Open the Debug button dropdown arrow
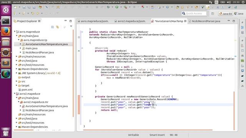Viewport: 246px width, 138px height. click(x=112, y=7)
